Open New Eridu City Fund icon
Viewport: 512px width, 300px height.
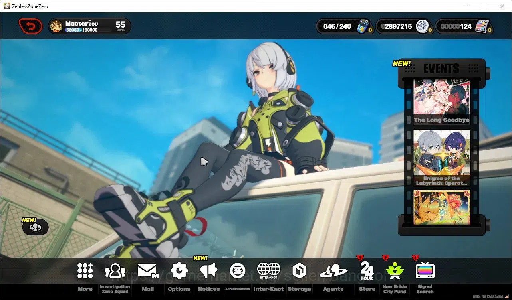(395, 271)
